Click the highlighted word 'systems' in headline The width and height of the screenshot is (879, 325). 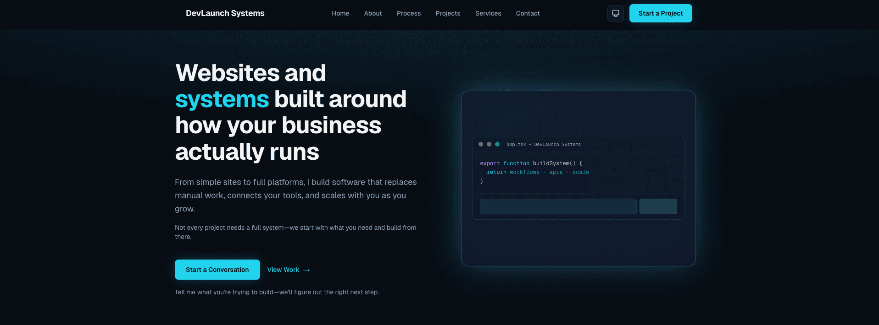(222, 99)
